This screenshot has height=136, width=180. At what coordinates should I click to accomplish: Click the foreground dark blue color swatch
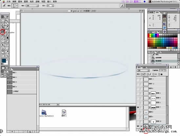pyautogui.click(x=4, y=61)
